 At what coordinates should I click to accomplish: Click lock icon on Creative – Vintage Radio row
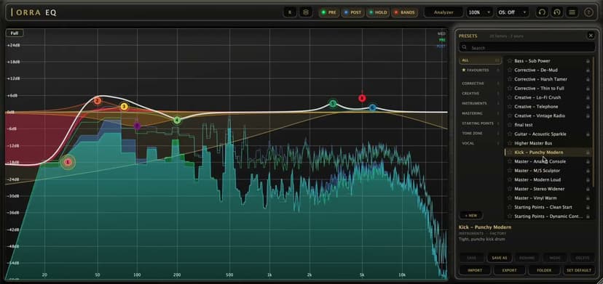[x=588, y=115]
